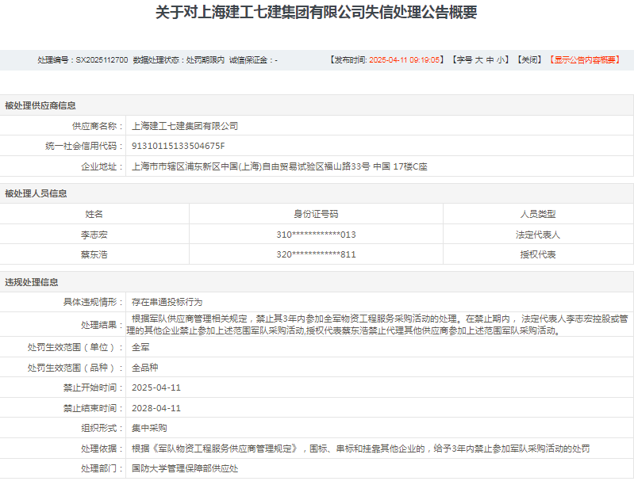Viewport: 634px width, 481px height.
Task: Click 禁止开始时间 field label
Action: click(x=93, y=387)
